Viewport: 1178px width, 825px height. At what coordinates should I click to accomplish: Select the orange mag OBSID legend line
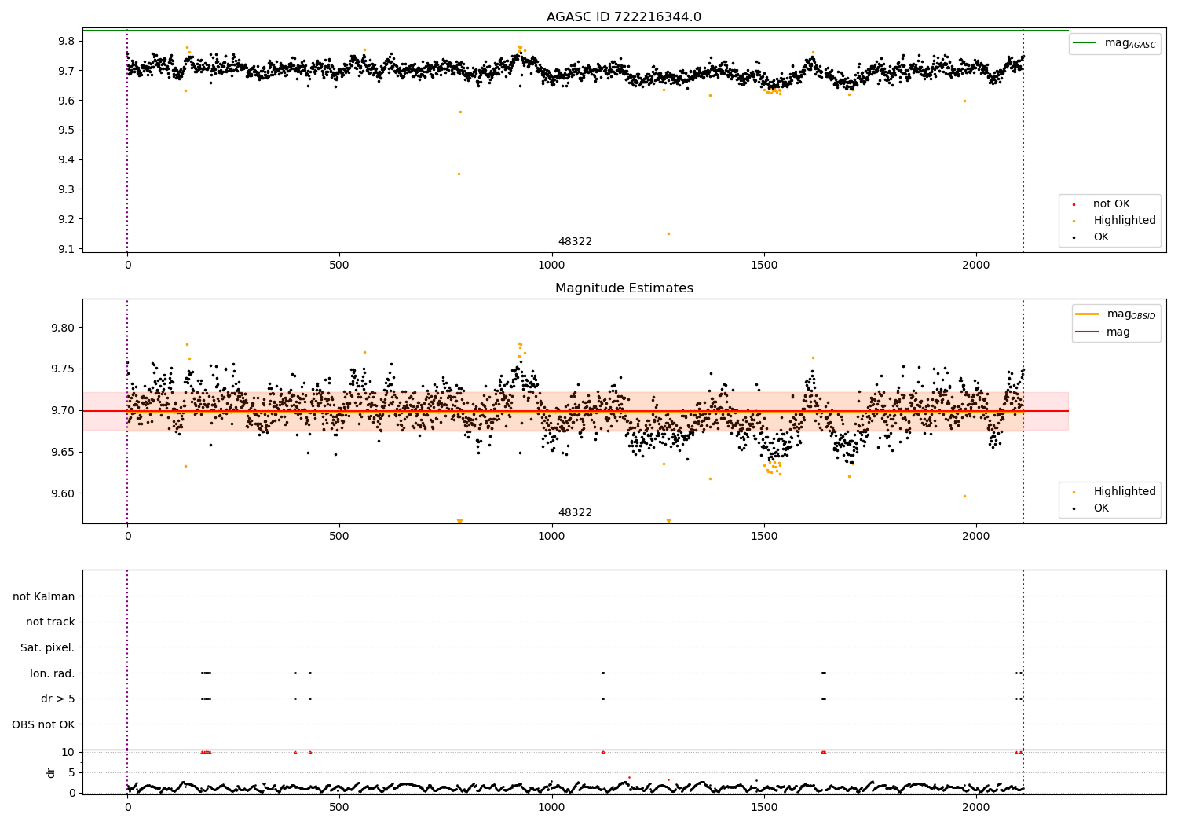tap(1088, 314)
